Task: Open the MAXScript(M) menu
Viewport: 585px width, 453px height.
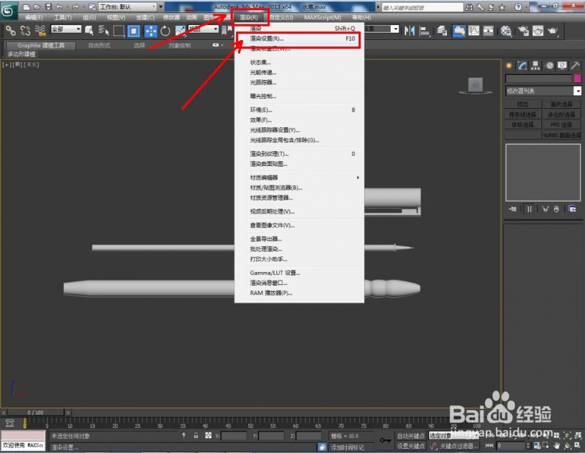Action: click(x=322, y=18)
